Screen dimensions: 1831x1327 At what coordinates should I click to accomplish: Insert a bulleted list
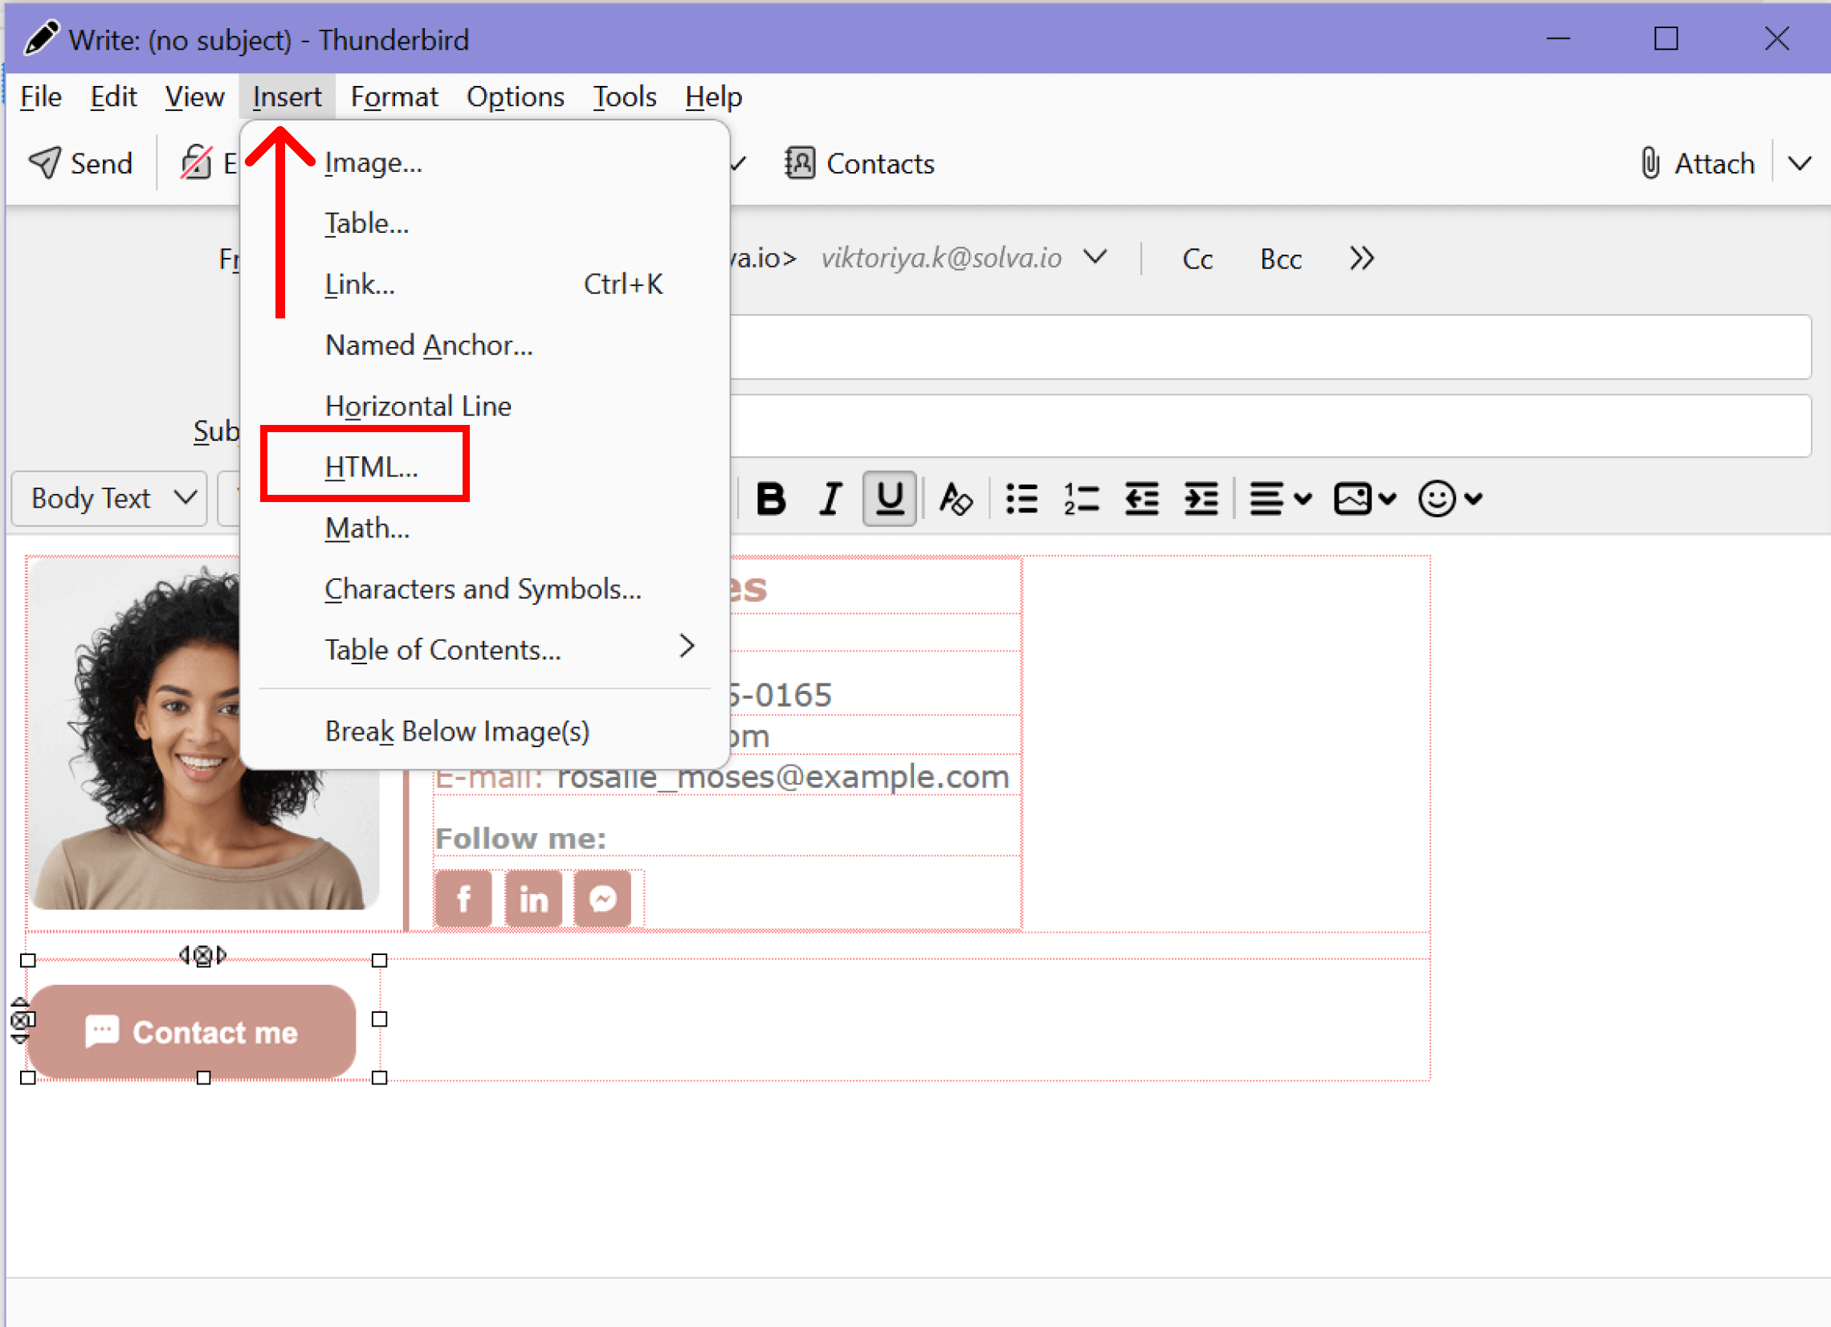click(x=1021, y=498)
